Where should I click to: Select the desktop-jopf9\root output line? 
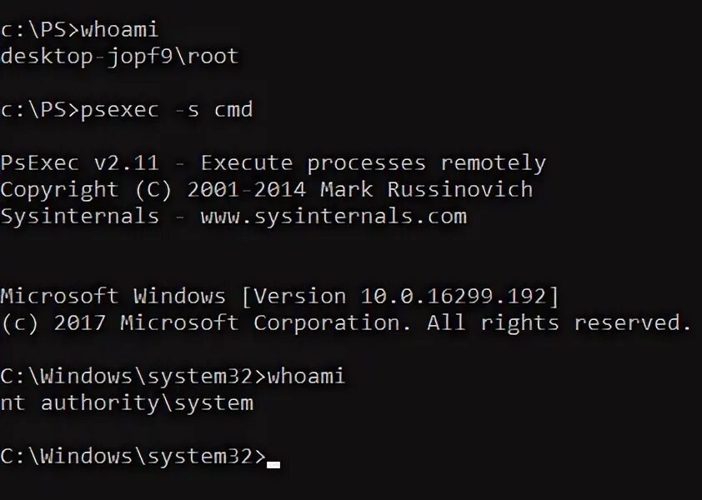119,57
